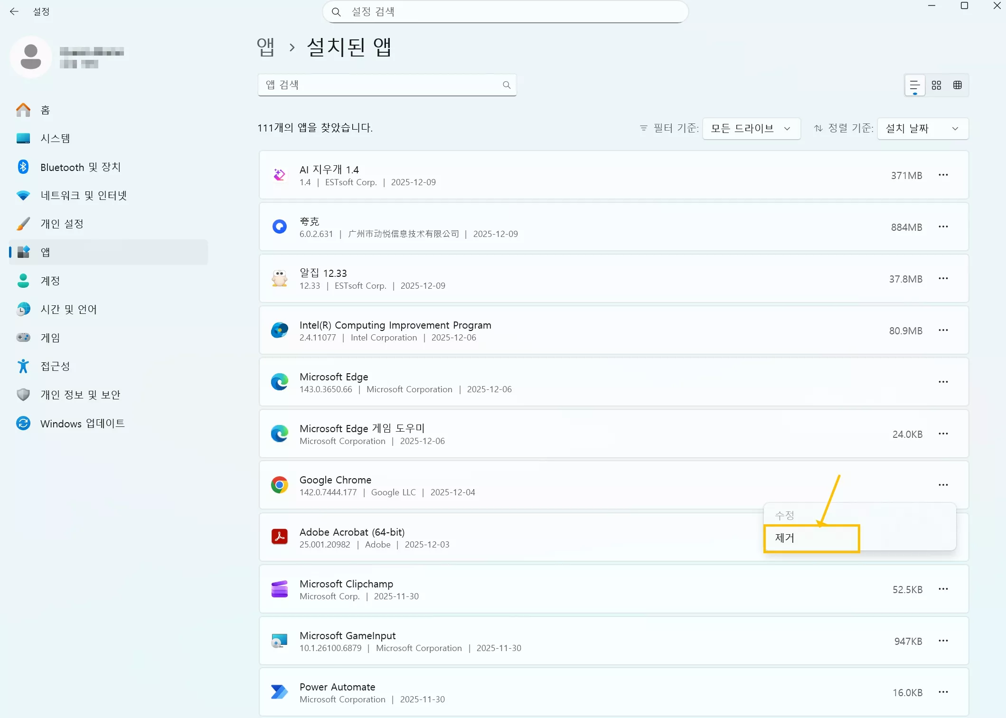Click the back arrow at top left

tap(14, 11)
